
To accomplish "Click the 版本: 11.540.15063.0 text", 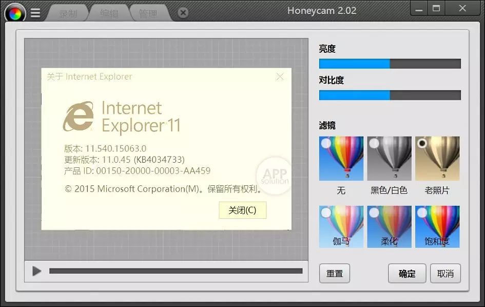I will tap(105, 148).
